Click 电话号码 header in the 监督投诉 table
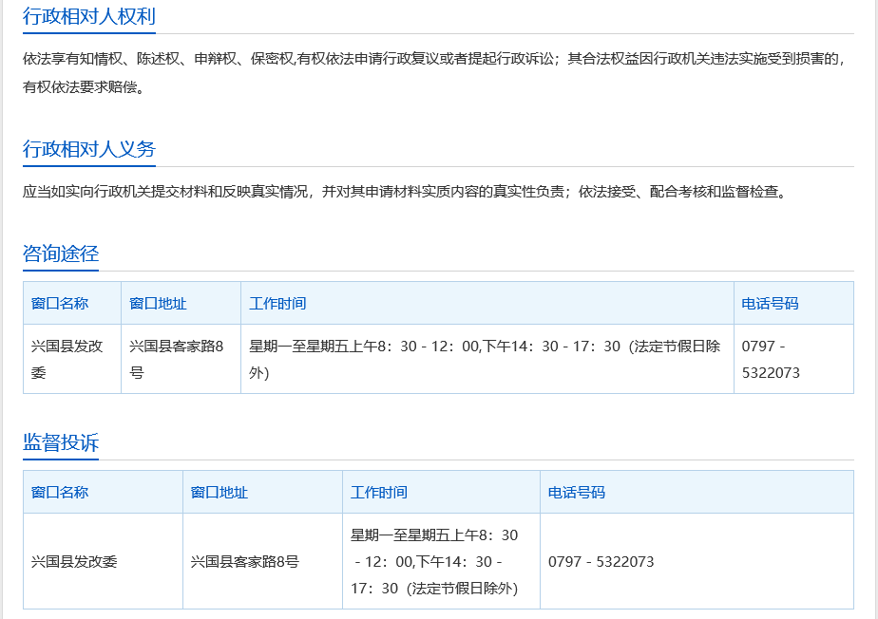Image resolution: width=878 pixels, height=619 pixels. tap(576, 492)
